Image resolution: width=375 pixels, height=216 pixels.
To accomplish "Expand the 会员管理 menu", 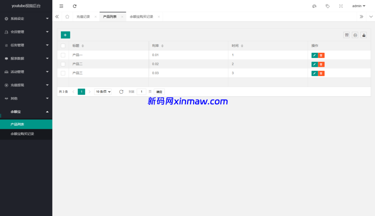I will [x=26, y=32].
